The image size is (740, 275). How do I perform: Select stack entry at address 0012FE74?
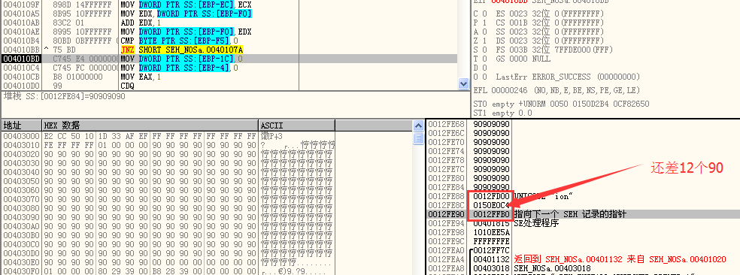(583, 151)
